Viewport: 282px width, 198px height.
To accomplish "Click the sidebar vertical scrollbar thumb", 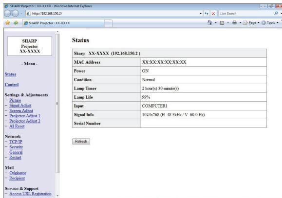I will tap(57, 103).
